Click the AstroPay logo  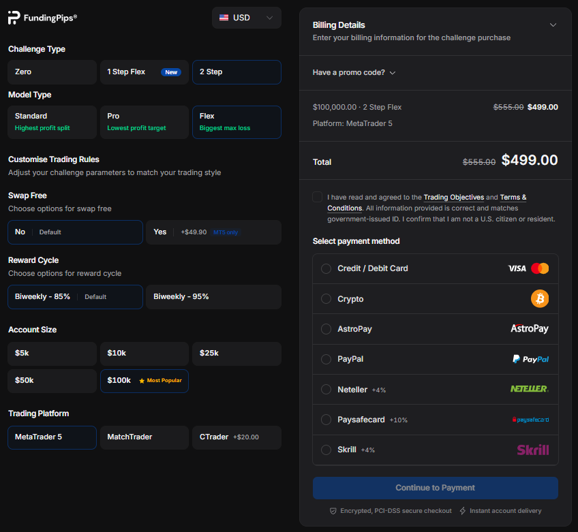(530, 328)
